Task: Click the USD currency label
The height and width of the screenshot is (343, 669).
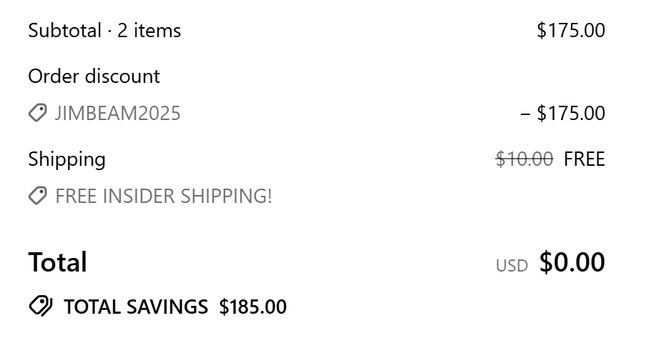Action: click(512, 266)
